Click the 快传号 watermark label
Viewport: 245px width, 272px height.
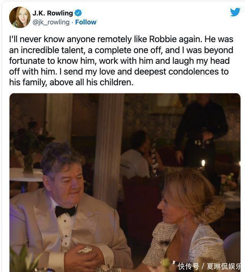pos(189,266)
